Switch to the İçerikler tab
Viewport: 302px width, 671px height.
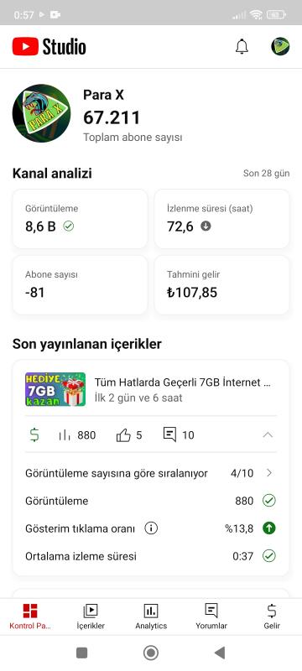click(91, 616)
